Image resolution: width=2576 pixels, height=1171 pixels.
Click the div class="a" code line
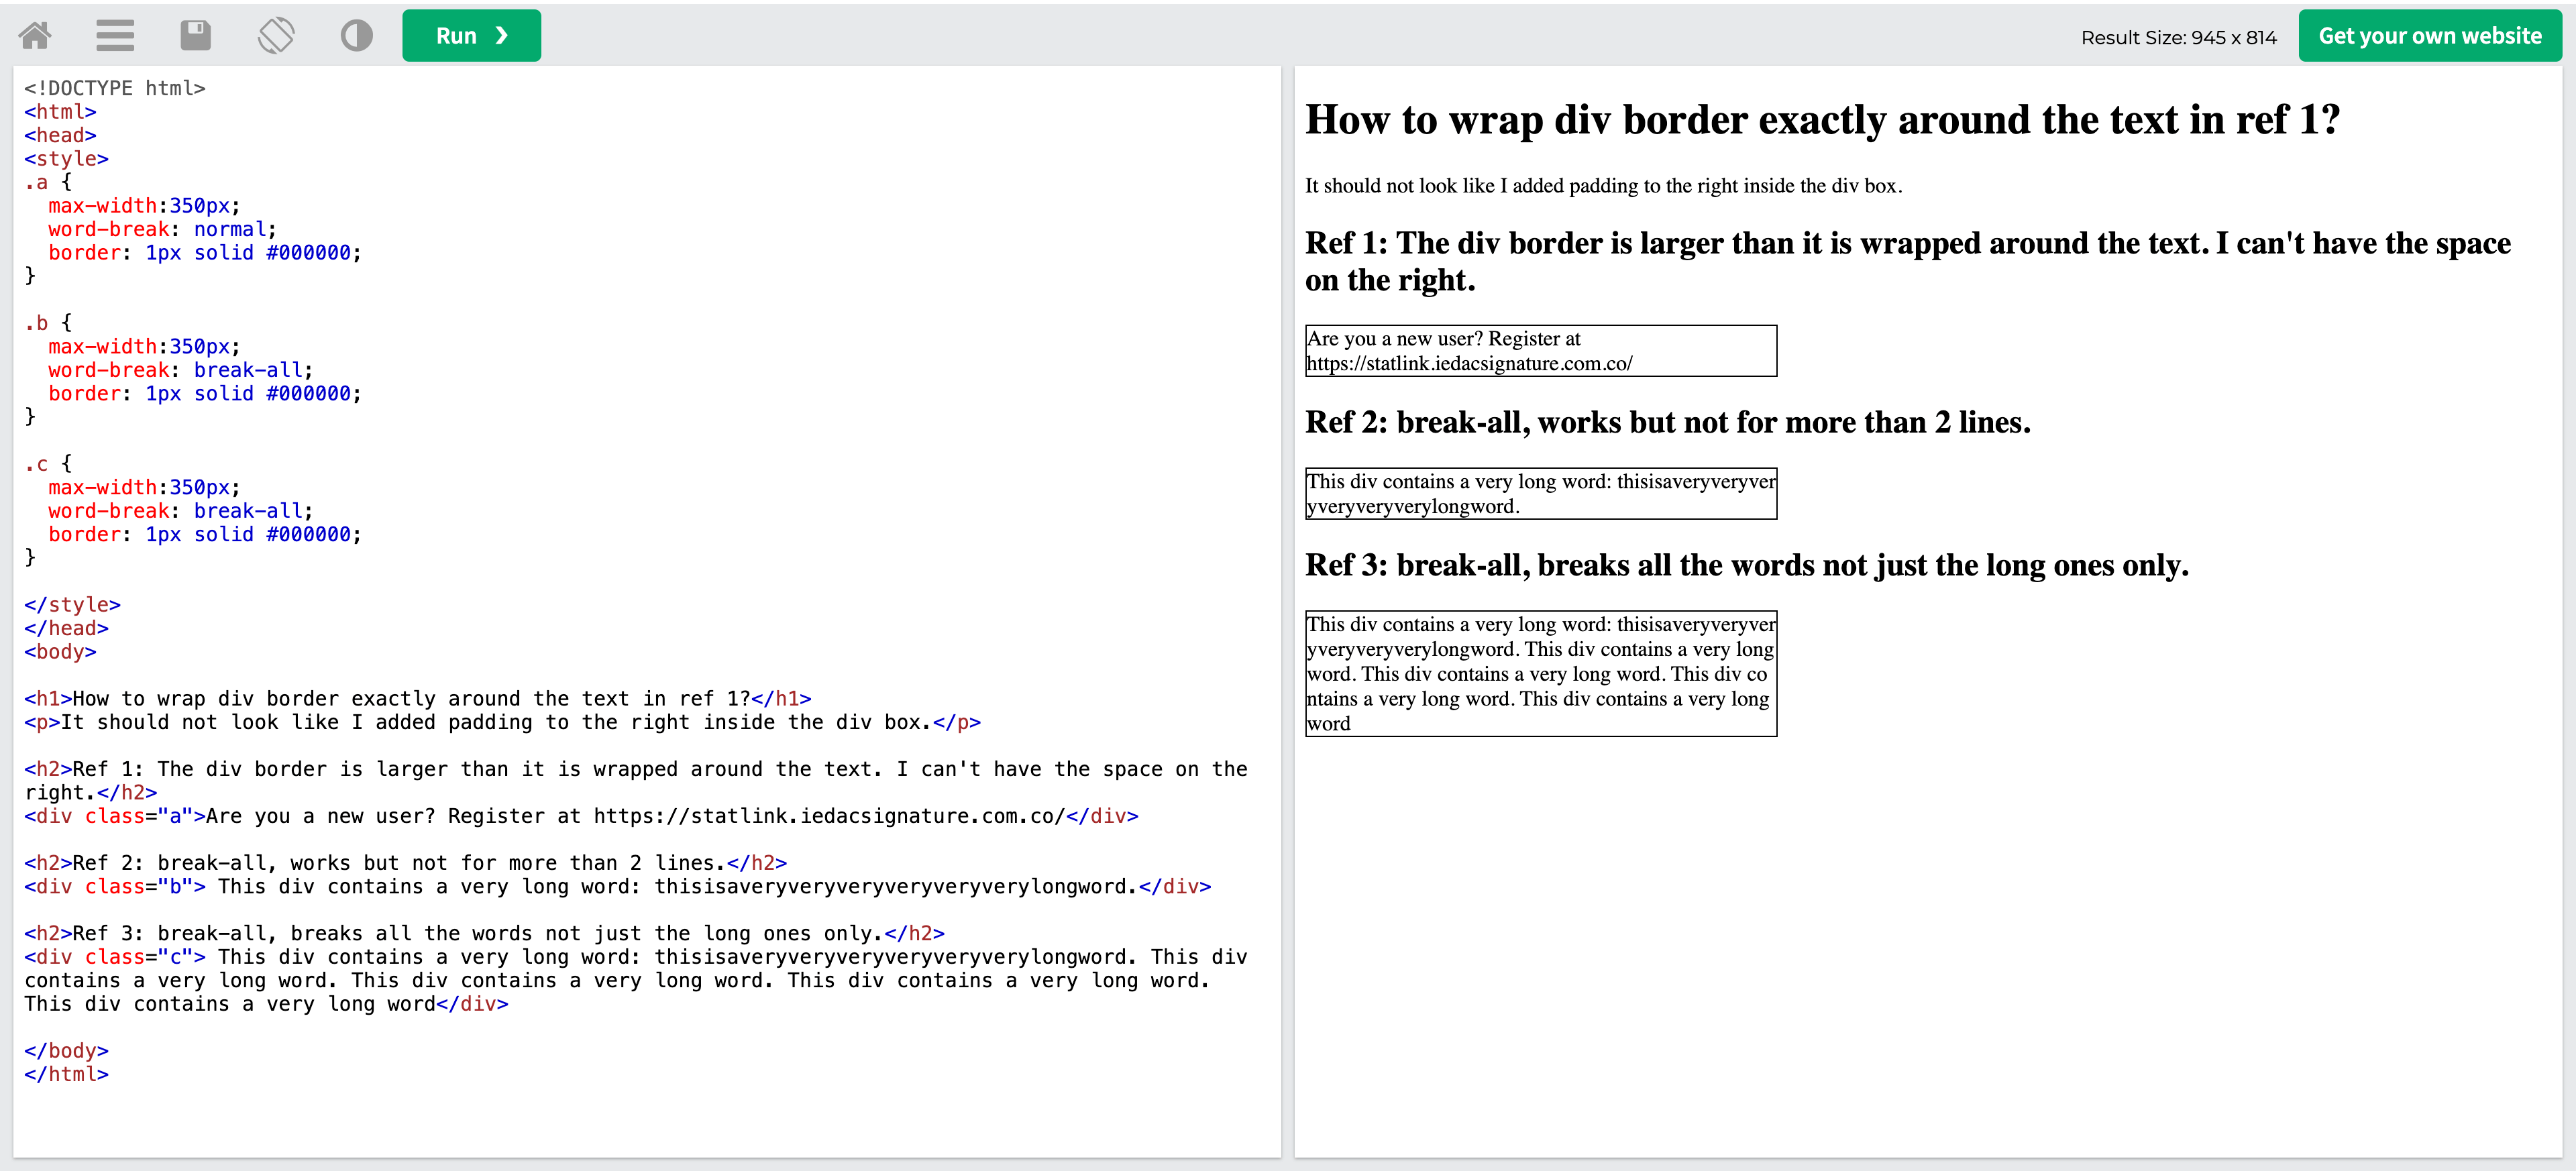580,816
